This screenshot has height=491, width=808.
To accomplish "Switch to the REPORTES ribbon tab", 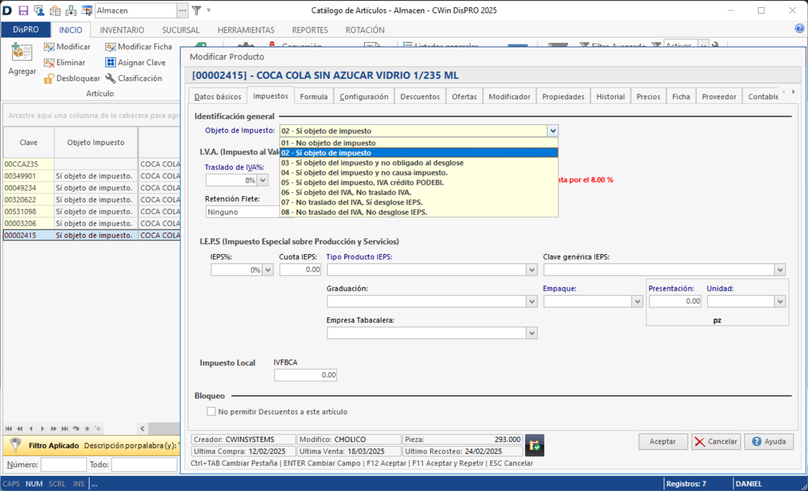I will [x=310, y=30].
